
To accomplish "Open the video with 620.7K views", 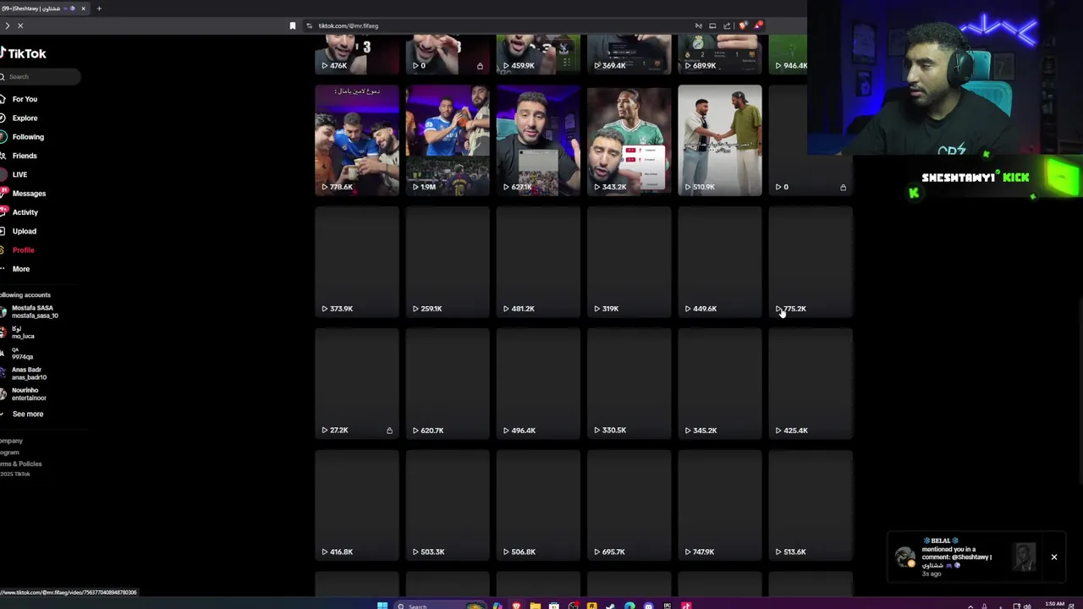I will (x=448, y=384).
